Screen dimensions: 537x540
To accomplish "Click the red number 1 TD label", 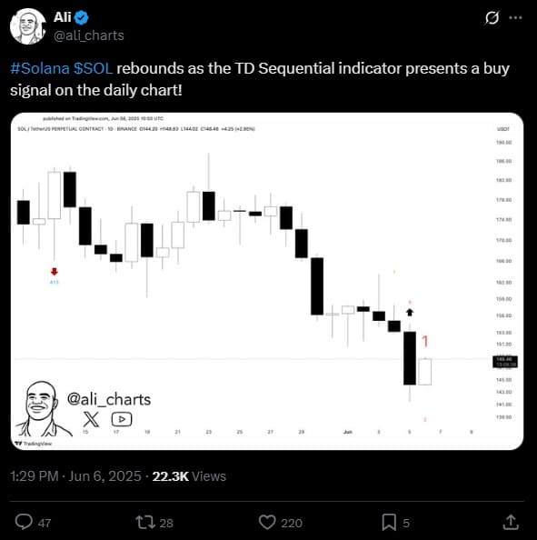I will 425,341.
